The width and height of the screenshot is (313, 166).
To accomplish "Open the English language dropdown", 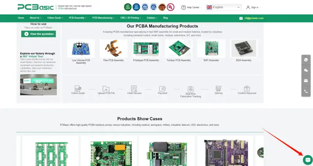I will [x=223, y=7].
